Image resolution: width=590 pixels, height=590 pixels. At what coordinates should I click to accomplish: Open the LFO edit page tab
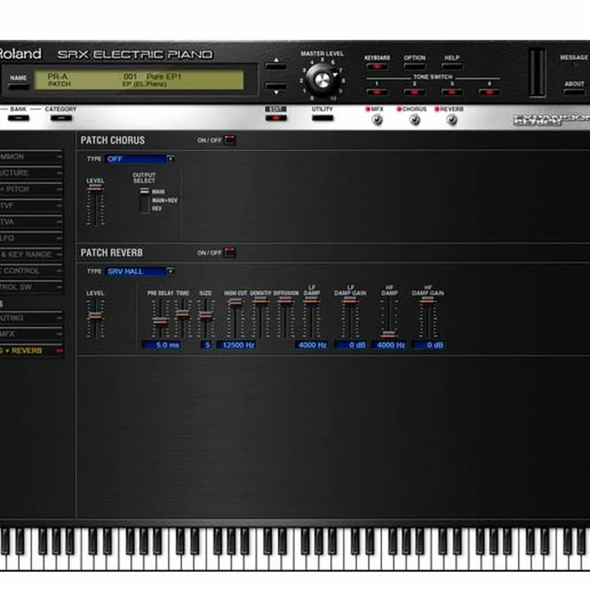tap(31, 238)
